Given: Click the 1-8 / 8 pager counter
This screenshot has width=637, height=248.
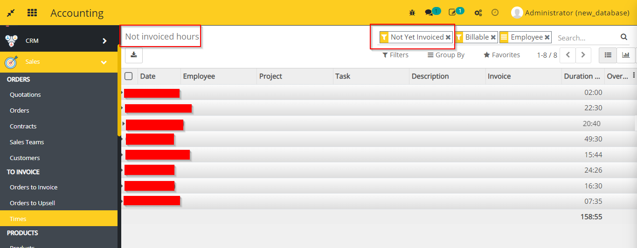Looking at the screenshot, I should 547,55.
